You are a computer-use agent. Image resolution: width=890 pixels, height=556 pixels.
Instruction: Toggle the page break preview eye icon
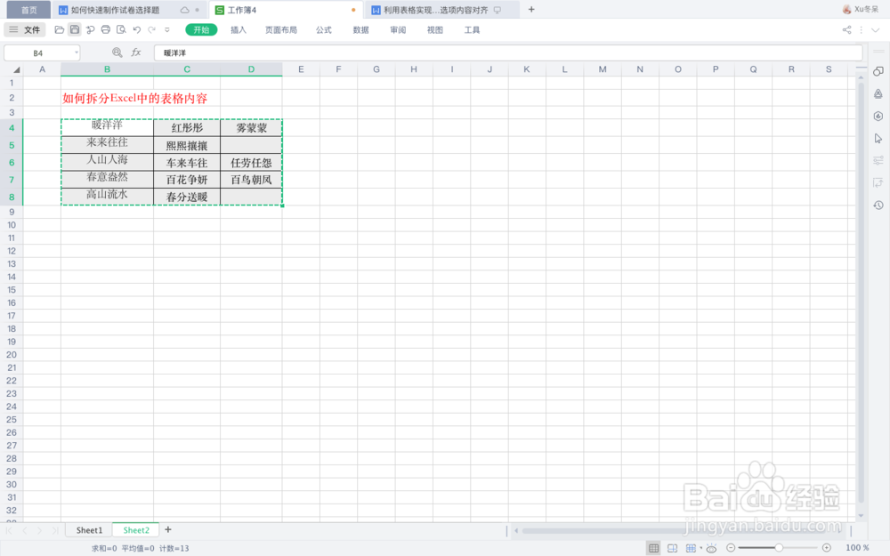point(709,548)
